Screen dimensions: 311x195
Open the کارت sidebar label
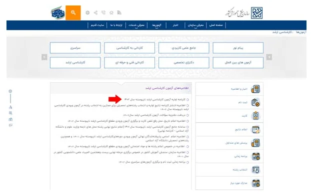[x=244, y=116]
